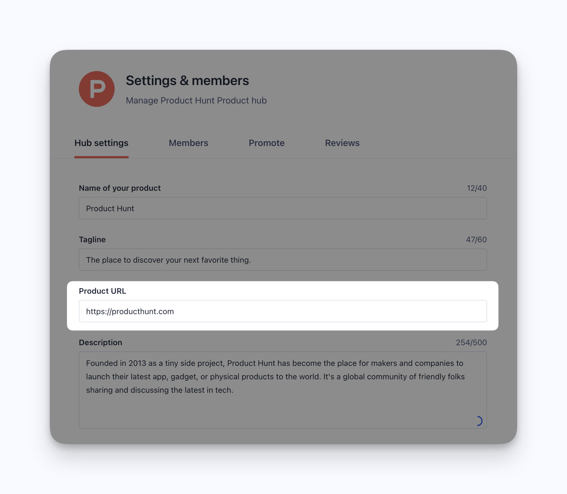The width and height of the screenshot is (567, 494).
Task: Click the Tagline field label
Action: pyautogui.click(x=92, y=240)
